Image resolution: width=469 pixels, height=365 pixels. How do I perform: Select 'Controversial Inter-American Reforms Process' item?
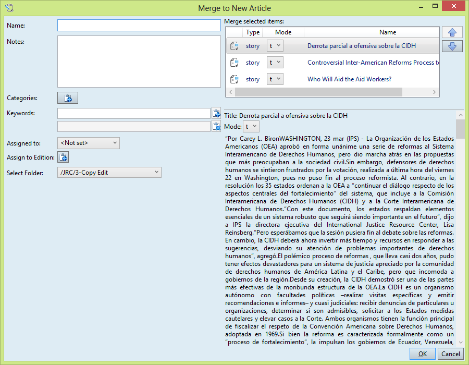373,63
